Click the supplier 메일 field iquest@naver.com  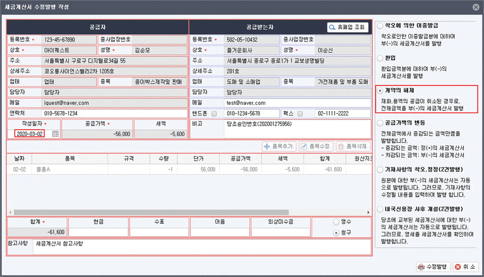[114, 103]
